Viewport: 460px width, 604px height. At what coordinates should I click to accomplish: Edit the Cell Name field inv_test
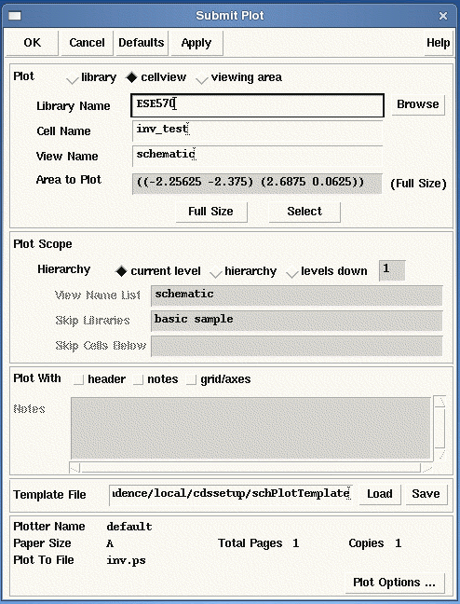coord(257,130)
